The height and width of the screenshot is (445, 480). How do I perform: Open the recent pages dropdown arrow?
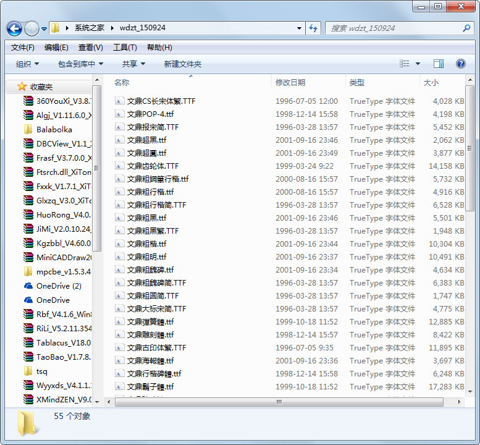click(x=44, y=29)
